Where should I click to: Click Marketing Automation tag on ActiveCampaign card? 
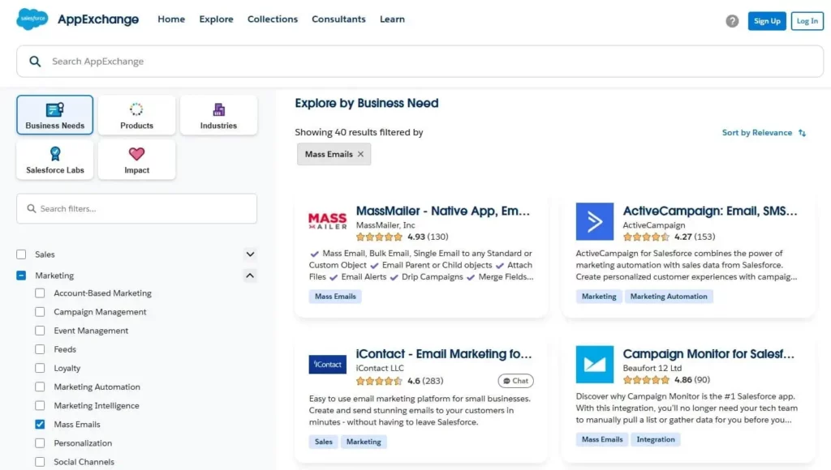(x=669, y=297)
